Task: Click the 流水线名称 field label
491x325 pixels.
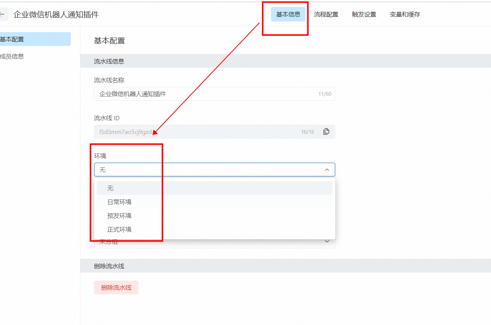Action: [x=109, y=80]
